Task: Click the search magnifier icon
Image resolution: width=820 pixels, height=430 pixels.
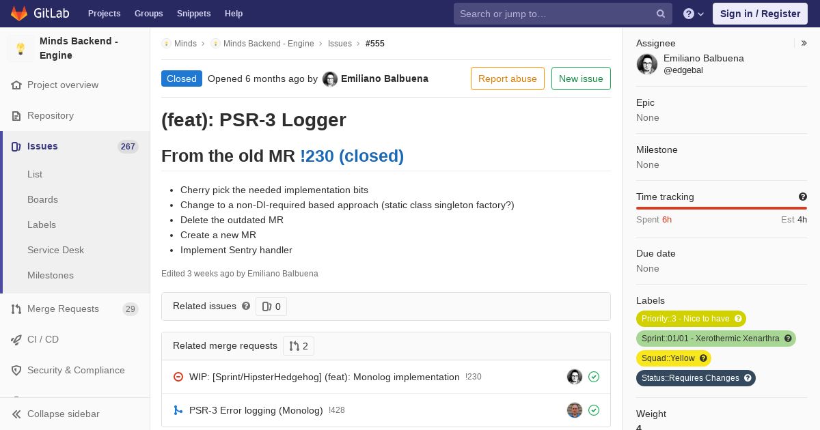Action: pos(661,14)
